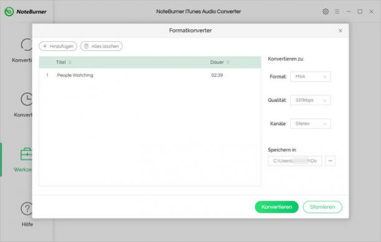The image size is (381, 242).
Task: Click the Stornieren button
Action: coord(322,207)
